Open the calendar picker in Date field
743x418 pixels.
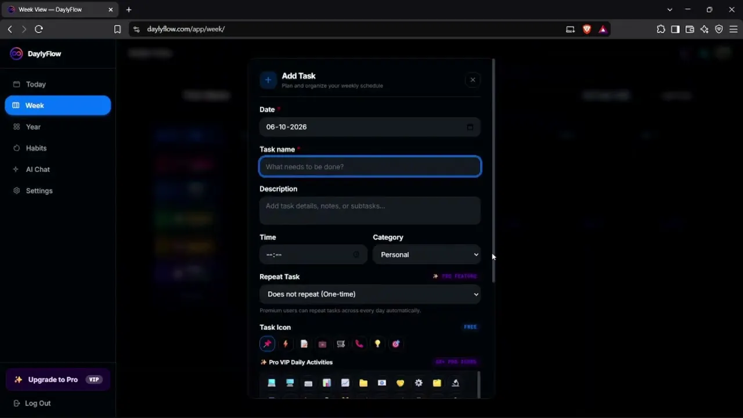470,127
